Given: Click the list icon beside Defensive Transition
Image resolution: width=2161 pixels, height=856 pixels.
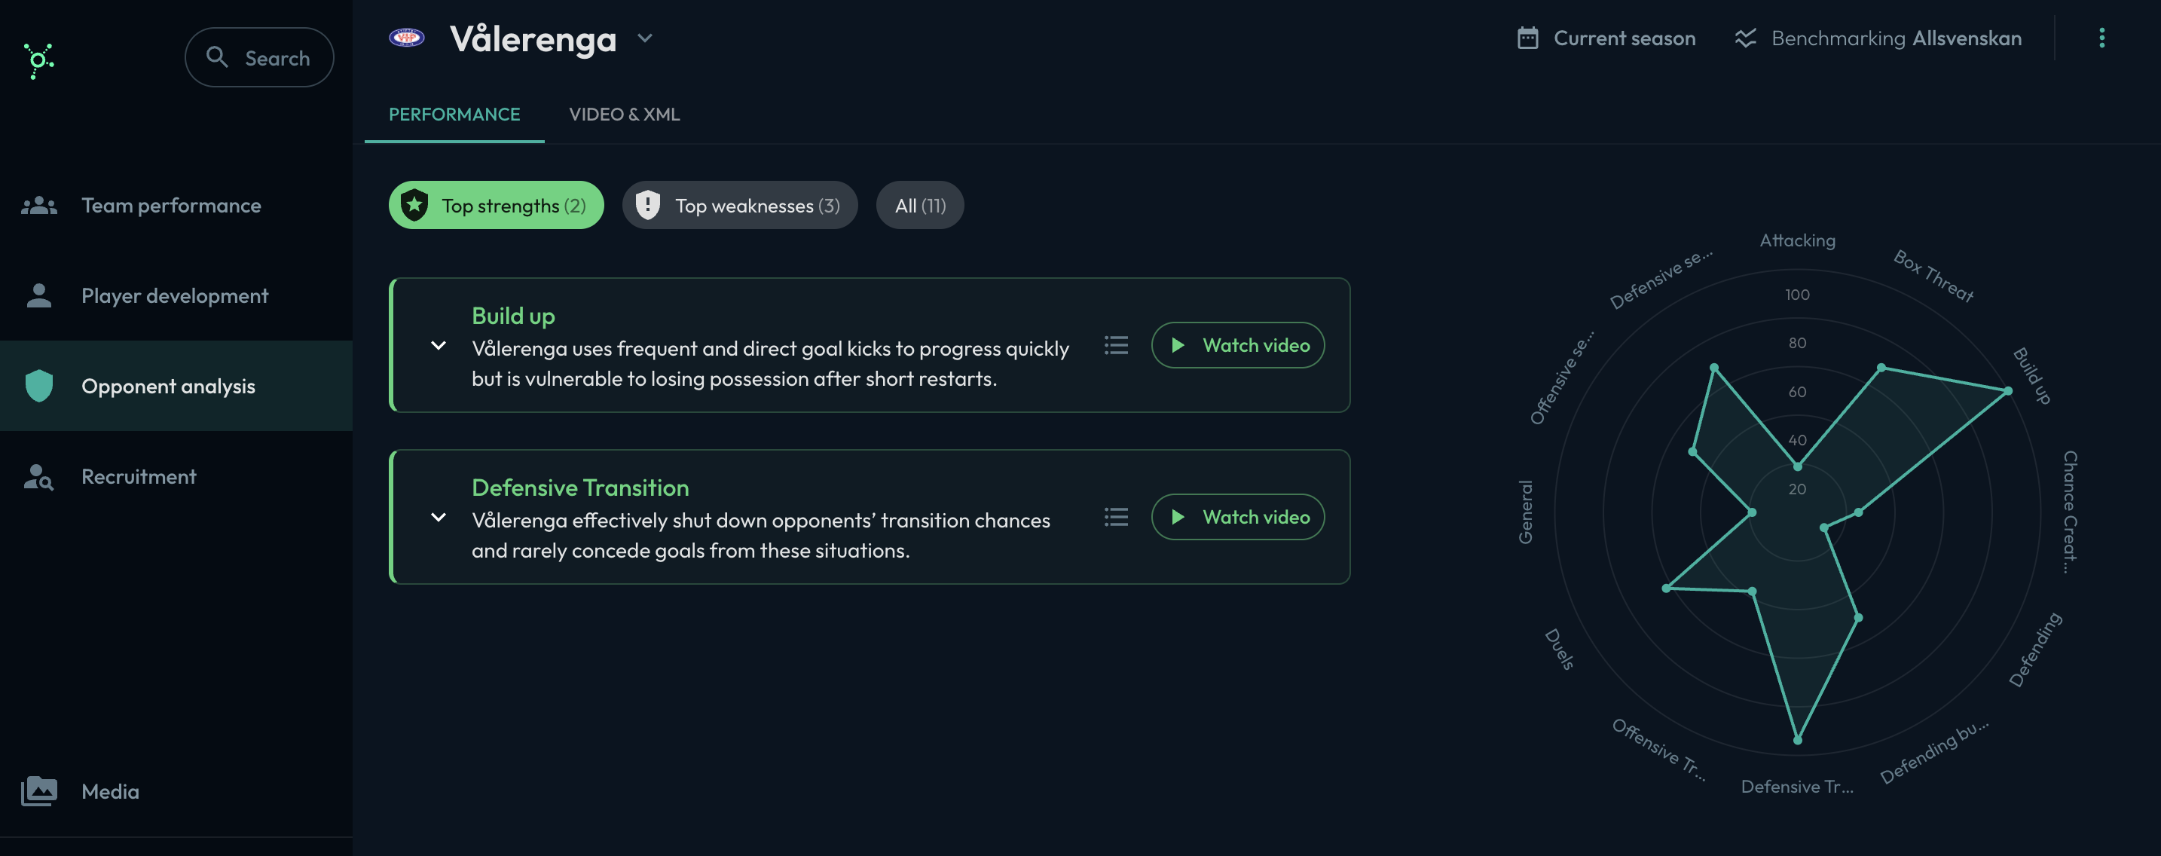Looking at the screenshot, I should [1116, 517].
